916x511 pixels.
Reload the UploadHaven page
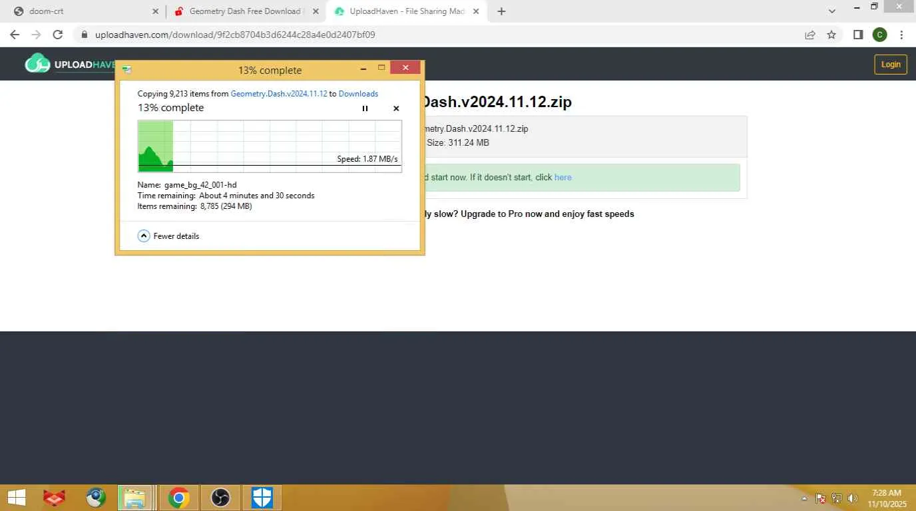[58, 35]
